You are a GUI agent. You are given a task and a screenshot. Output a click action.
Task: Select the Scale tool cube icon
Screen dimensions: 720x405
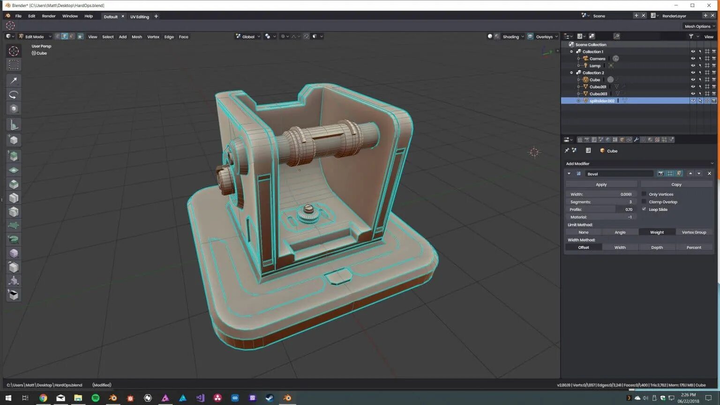(x=14, y=109)
